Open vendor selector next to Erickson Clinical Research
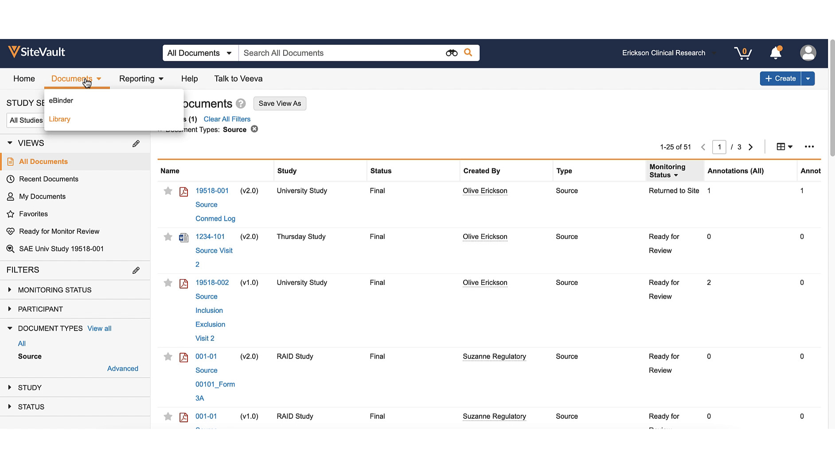 [x=714, y=53]
